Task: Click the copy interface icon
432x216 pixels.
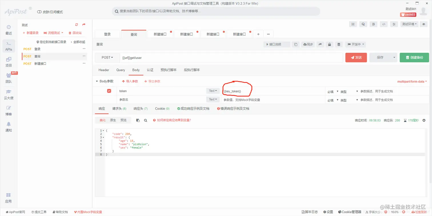Action: (x=296, y=45)
